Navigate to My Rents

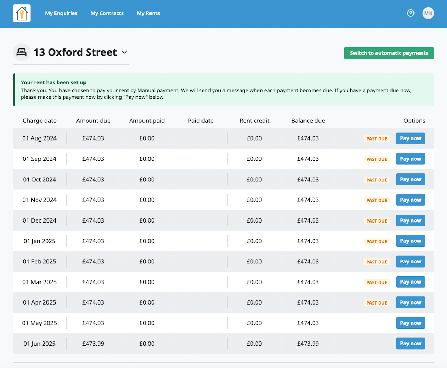coord(148,13)
